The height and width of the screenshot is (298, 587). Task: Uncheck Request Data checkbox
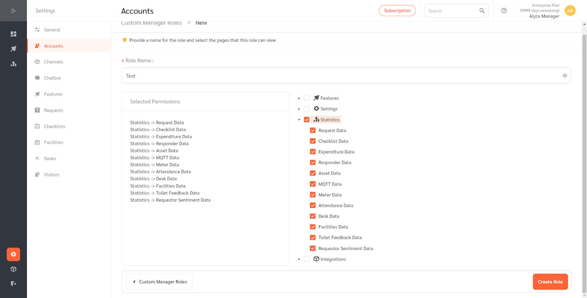(x=313, y=130)
